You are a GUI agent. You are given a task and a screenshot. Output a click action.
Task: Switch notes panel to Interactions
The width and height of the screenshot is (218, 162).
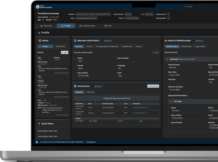61,46
